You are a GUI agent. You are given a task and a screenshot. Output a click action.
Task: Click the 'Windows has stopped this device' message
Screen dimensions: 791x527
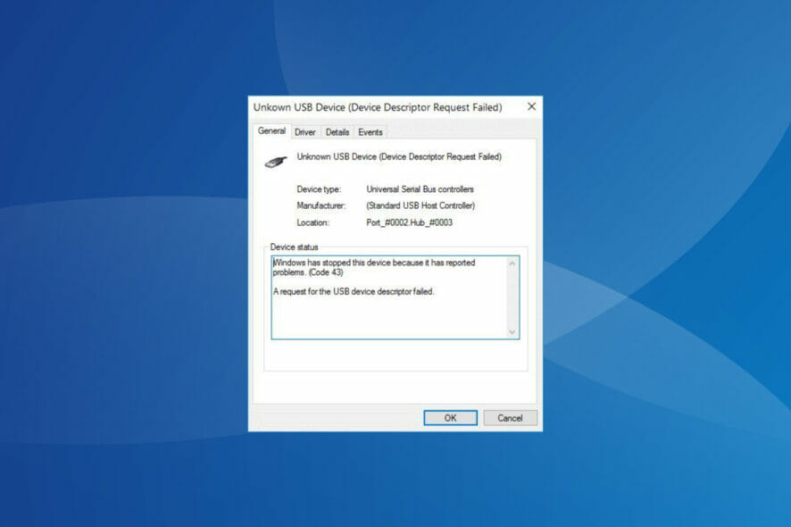click(x=374, y=268)
